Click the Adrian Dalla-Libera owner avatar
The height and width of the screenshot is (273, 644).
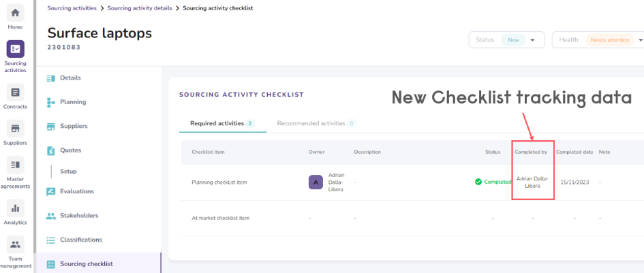pos(316,182)
